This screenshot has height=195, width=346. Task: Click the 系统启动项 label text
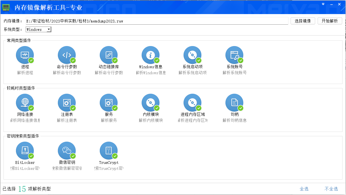pos(193,67)
